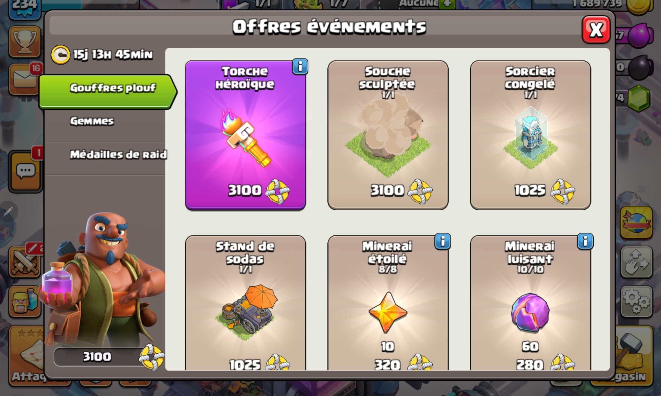Show info for Minerai étoilé

point(443,241)
